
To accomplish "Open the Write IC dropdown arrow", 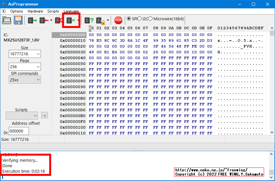I will [51, 20].
